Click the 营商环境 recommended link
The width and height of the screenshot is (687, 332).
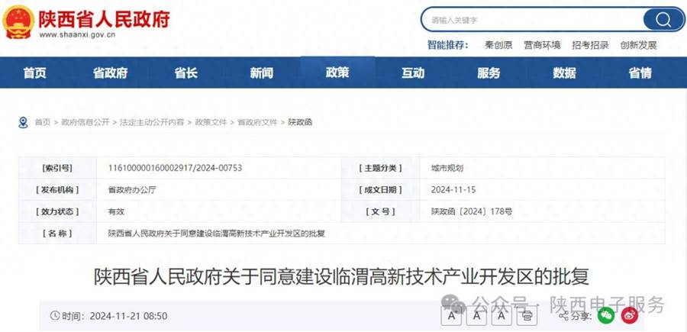pos(542,45)
